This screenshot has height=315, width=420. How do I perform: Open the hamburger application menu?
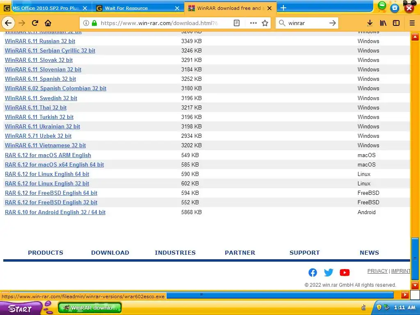[412, 23]
